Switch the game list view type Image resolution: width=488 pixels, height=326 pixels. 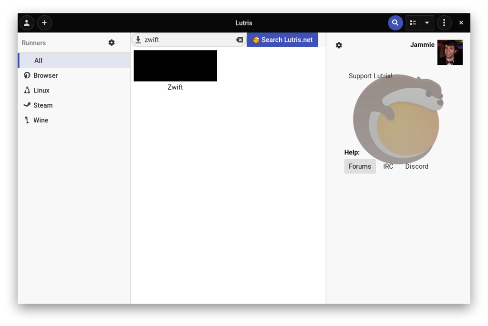tap(413, 23)
